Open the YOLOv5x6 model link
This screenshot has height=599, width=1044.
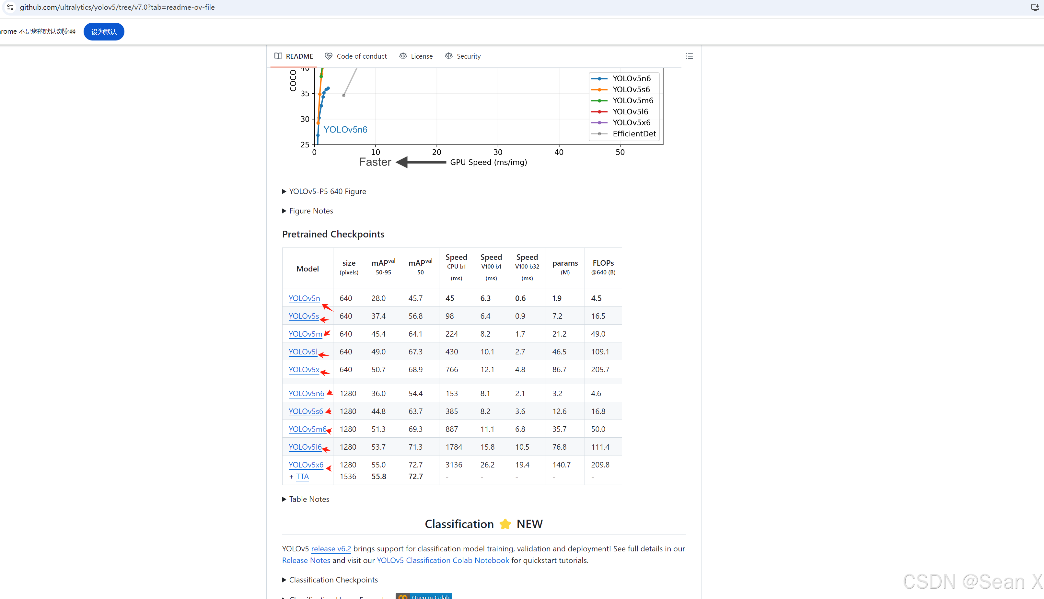(306, 465)
